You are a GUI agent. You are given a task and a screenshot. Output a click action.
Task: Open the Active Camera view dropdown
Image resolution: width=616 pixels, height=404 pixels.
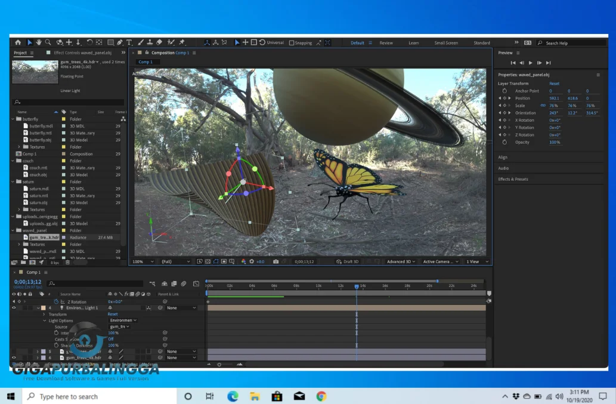[441, 261]
